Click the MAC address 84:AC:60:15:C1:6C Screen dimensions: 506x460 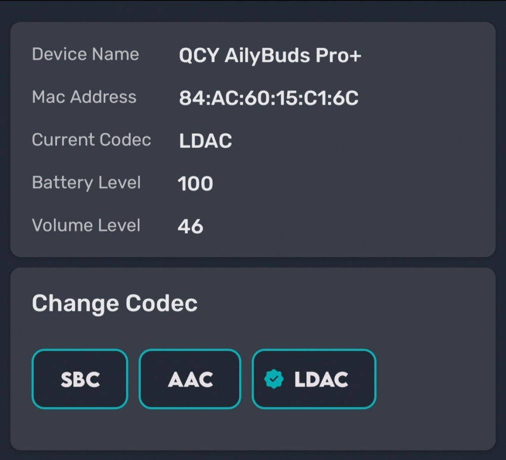point(268,98)
